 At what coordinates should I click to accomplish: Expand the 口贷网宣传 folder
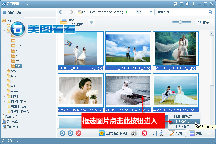pyautogui.click(x=4, y=101)
